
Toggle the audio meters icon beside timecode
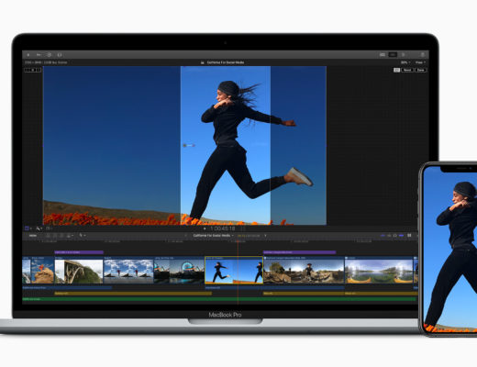(243, 228)
